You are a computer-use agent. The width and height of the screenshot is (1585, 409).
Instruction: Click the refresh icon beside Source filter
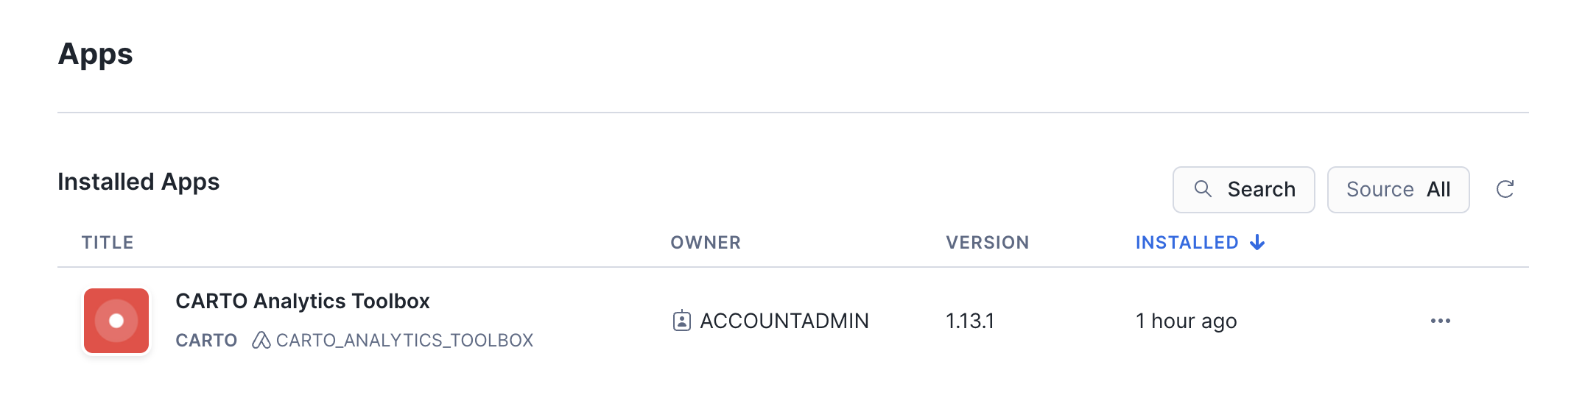point(1505,190)
